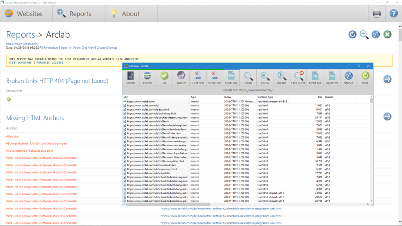
Task: Click the help question mark icon
Action: pos(393,14)
